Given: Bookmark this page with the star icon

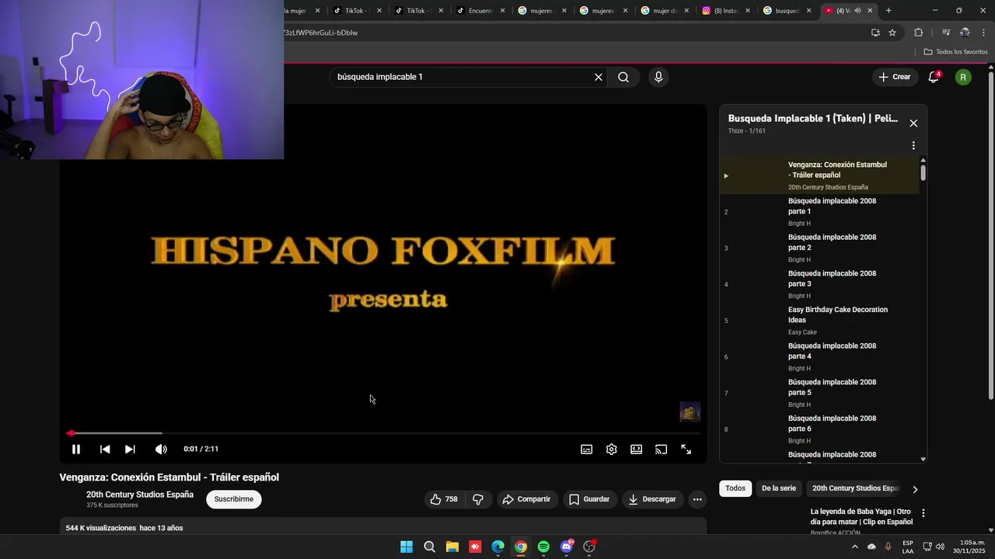Looking at the screenshot, I should coord(892,33).
